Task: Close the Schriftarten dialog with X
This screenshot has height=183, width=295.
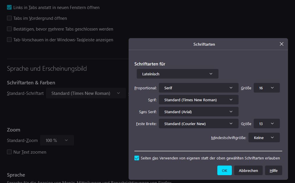Action: point(281,44)
